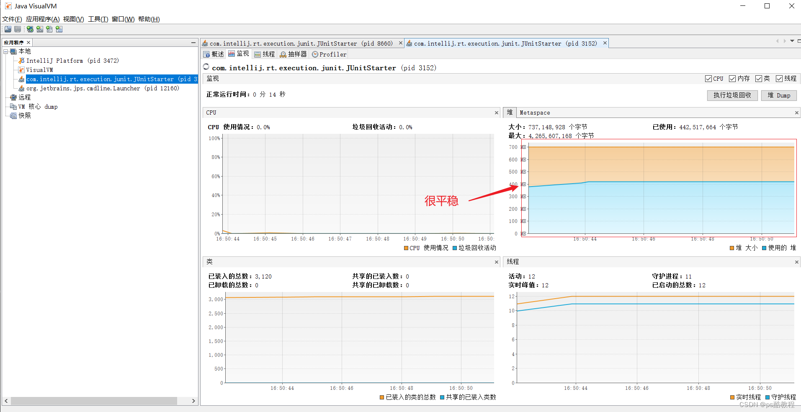Close the 堆 memory graph panel
The image size is (801, 412).
(x=797, y=113)
